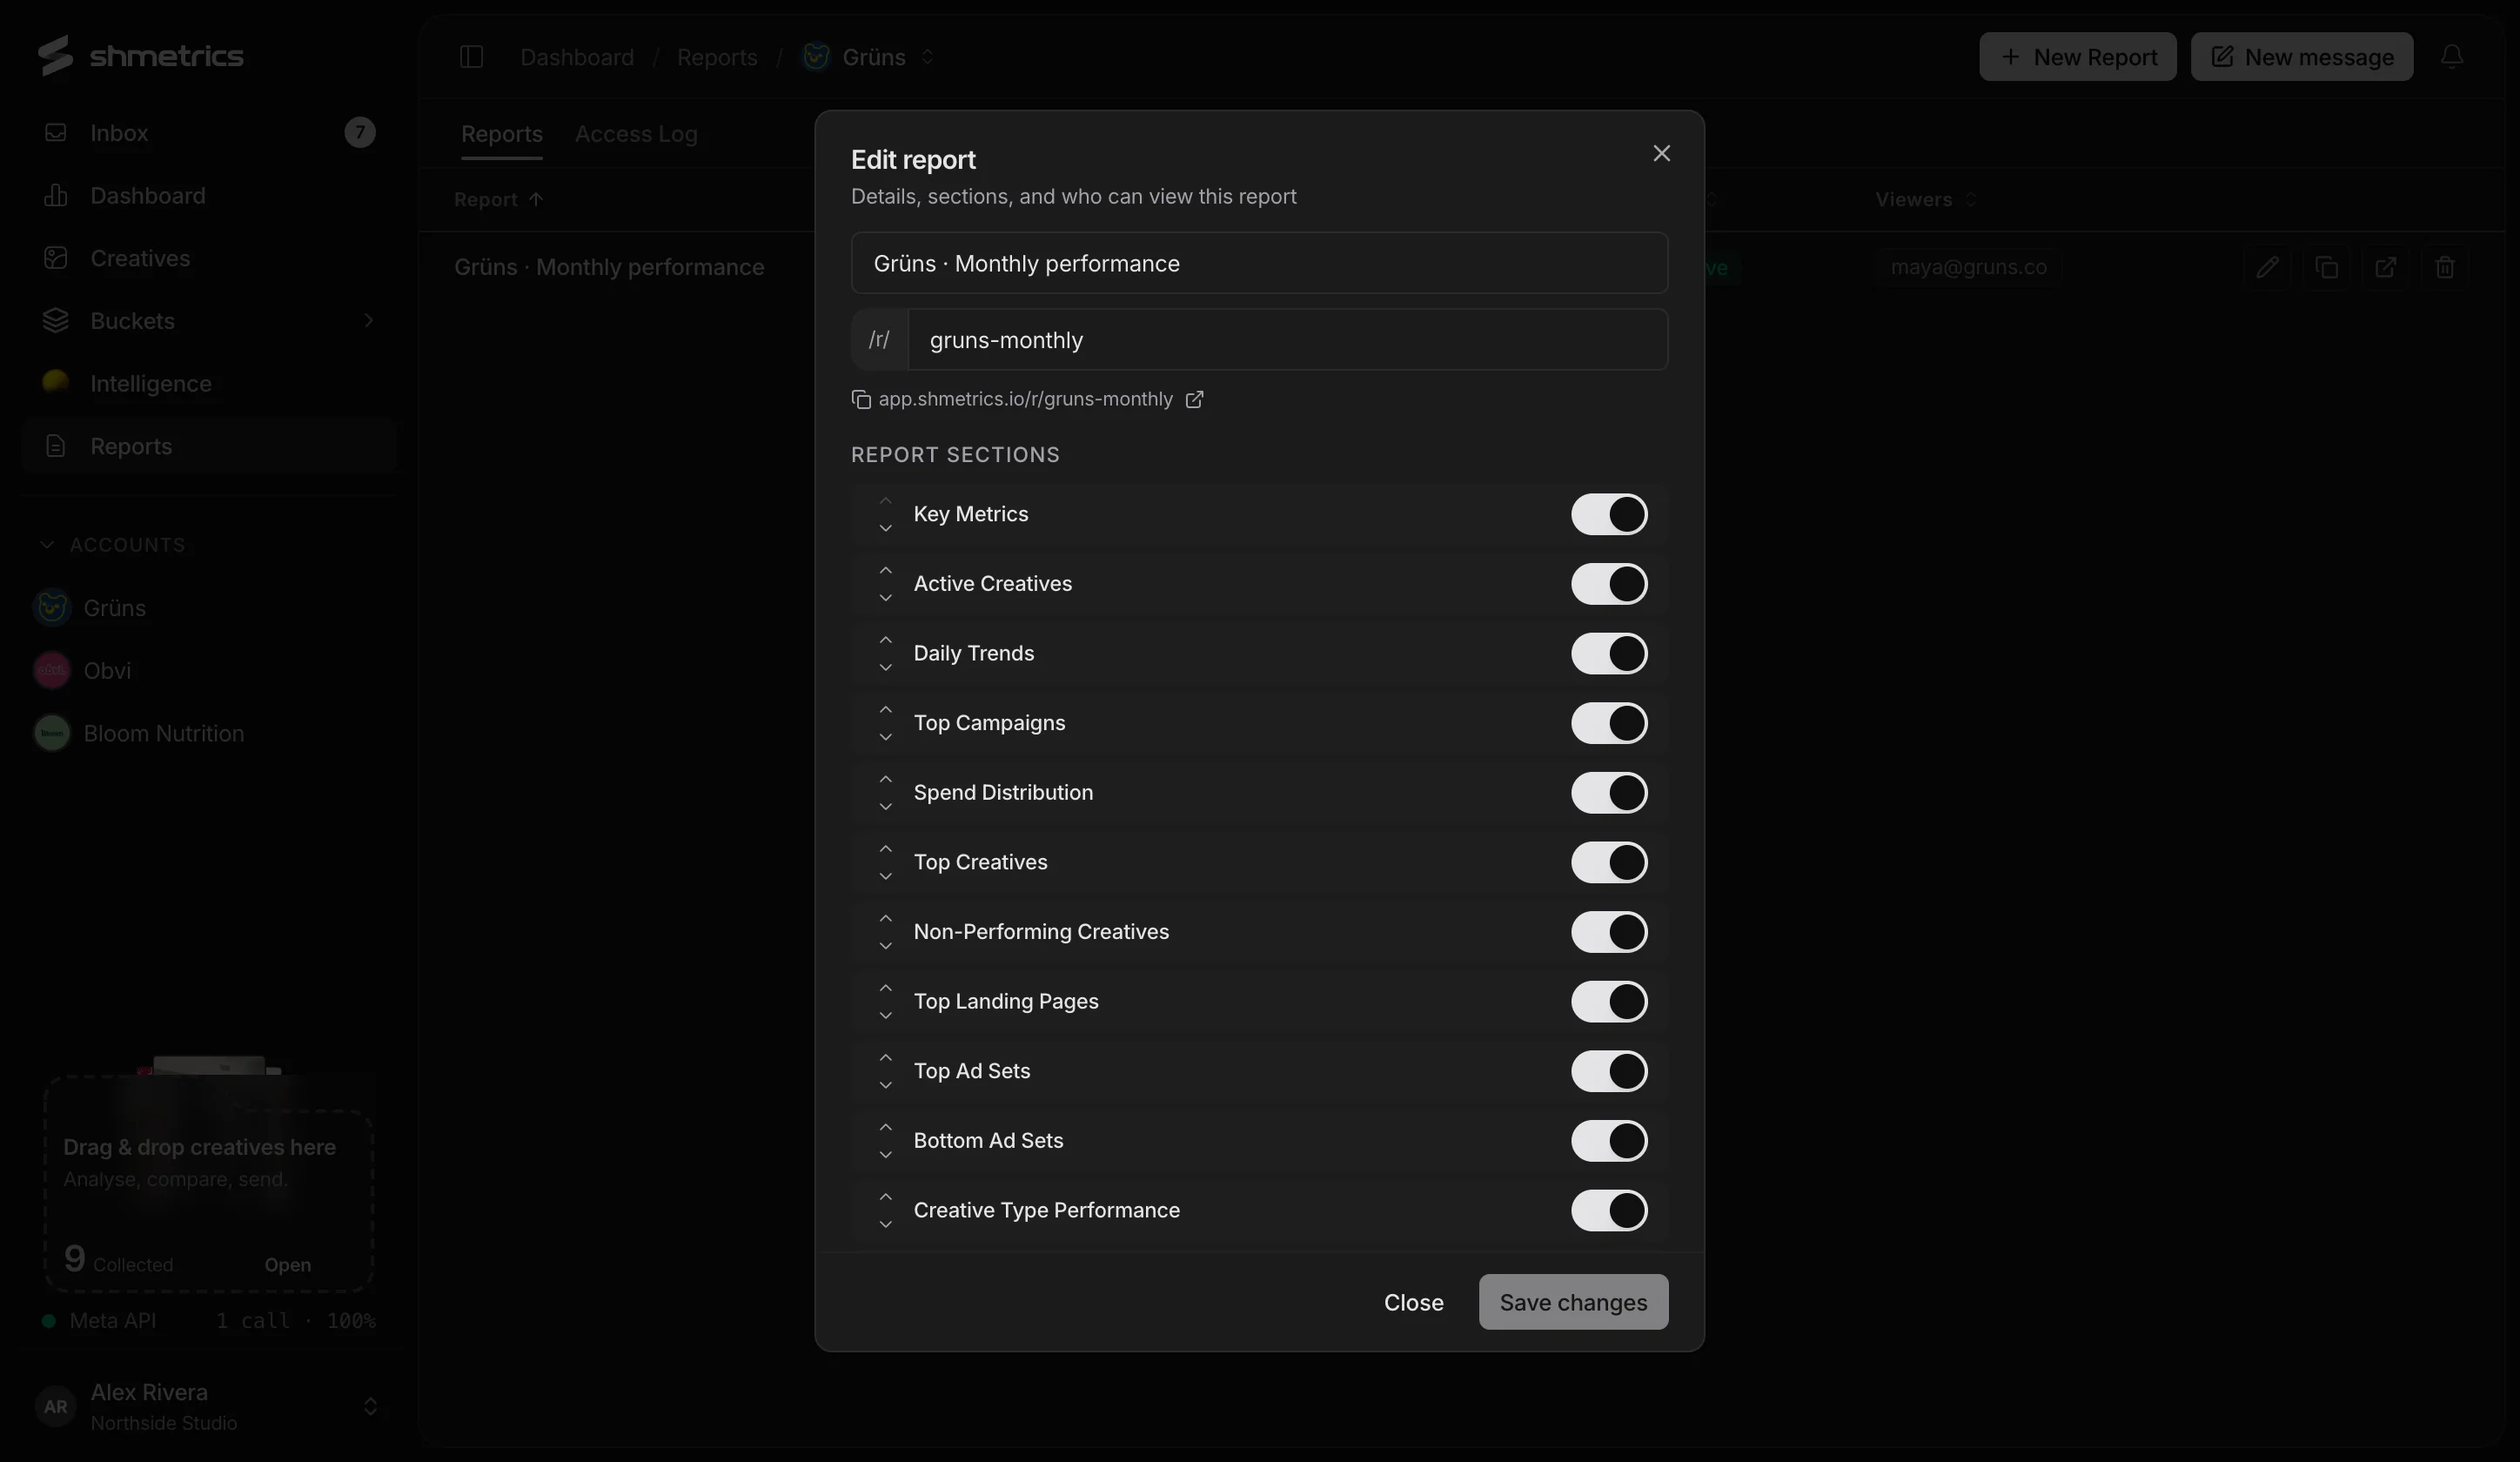Switch to the Reports tab
The width and height of the screenshot is (2520, 1462).
(501, 133)
